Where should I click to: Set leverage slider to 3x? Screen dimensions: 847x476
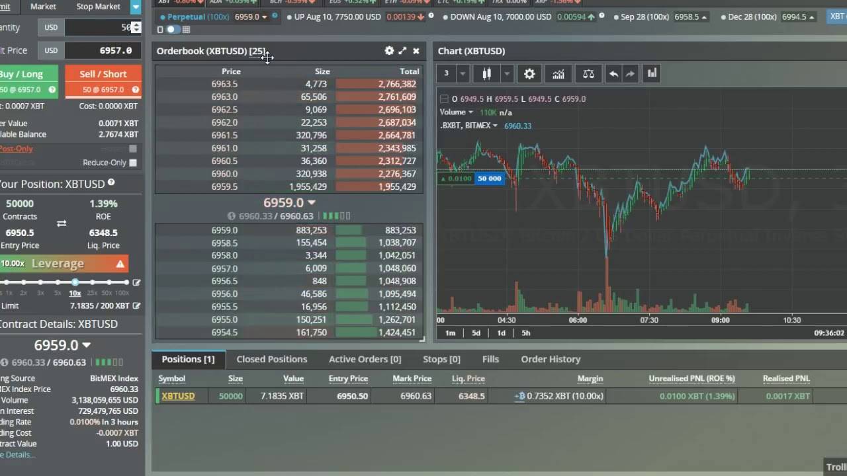40,283
